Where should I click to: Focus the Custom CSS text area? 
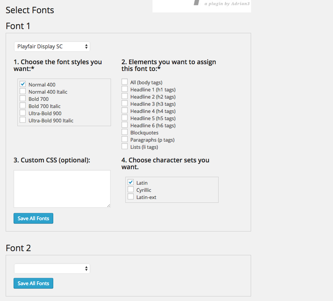click(x=62, y=189)
